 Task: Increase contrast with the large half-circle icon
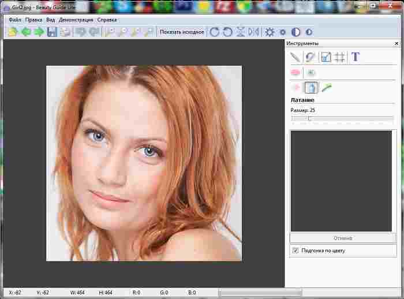pos(295,32)
